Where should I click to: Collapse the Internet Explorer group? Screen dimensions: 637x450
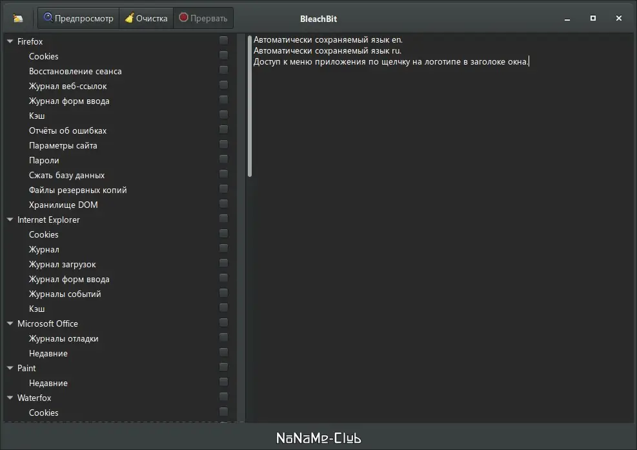click(10, 220)
